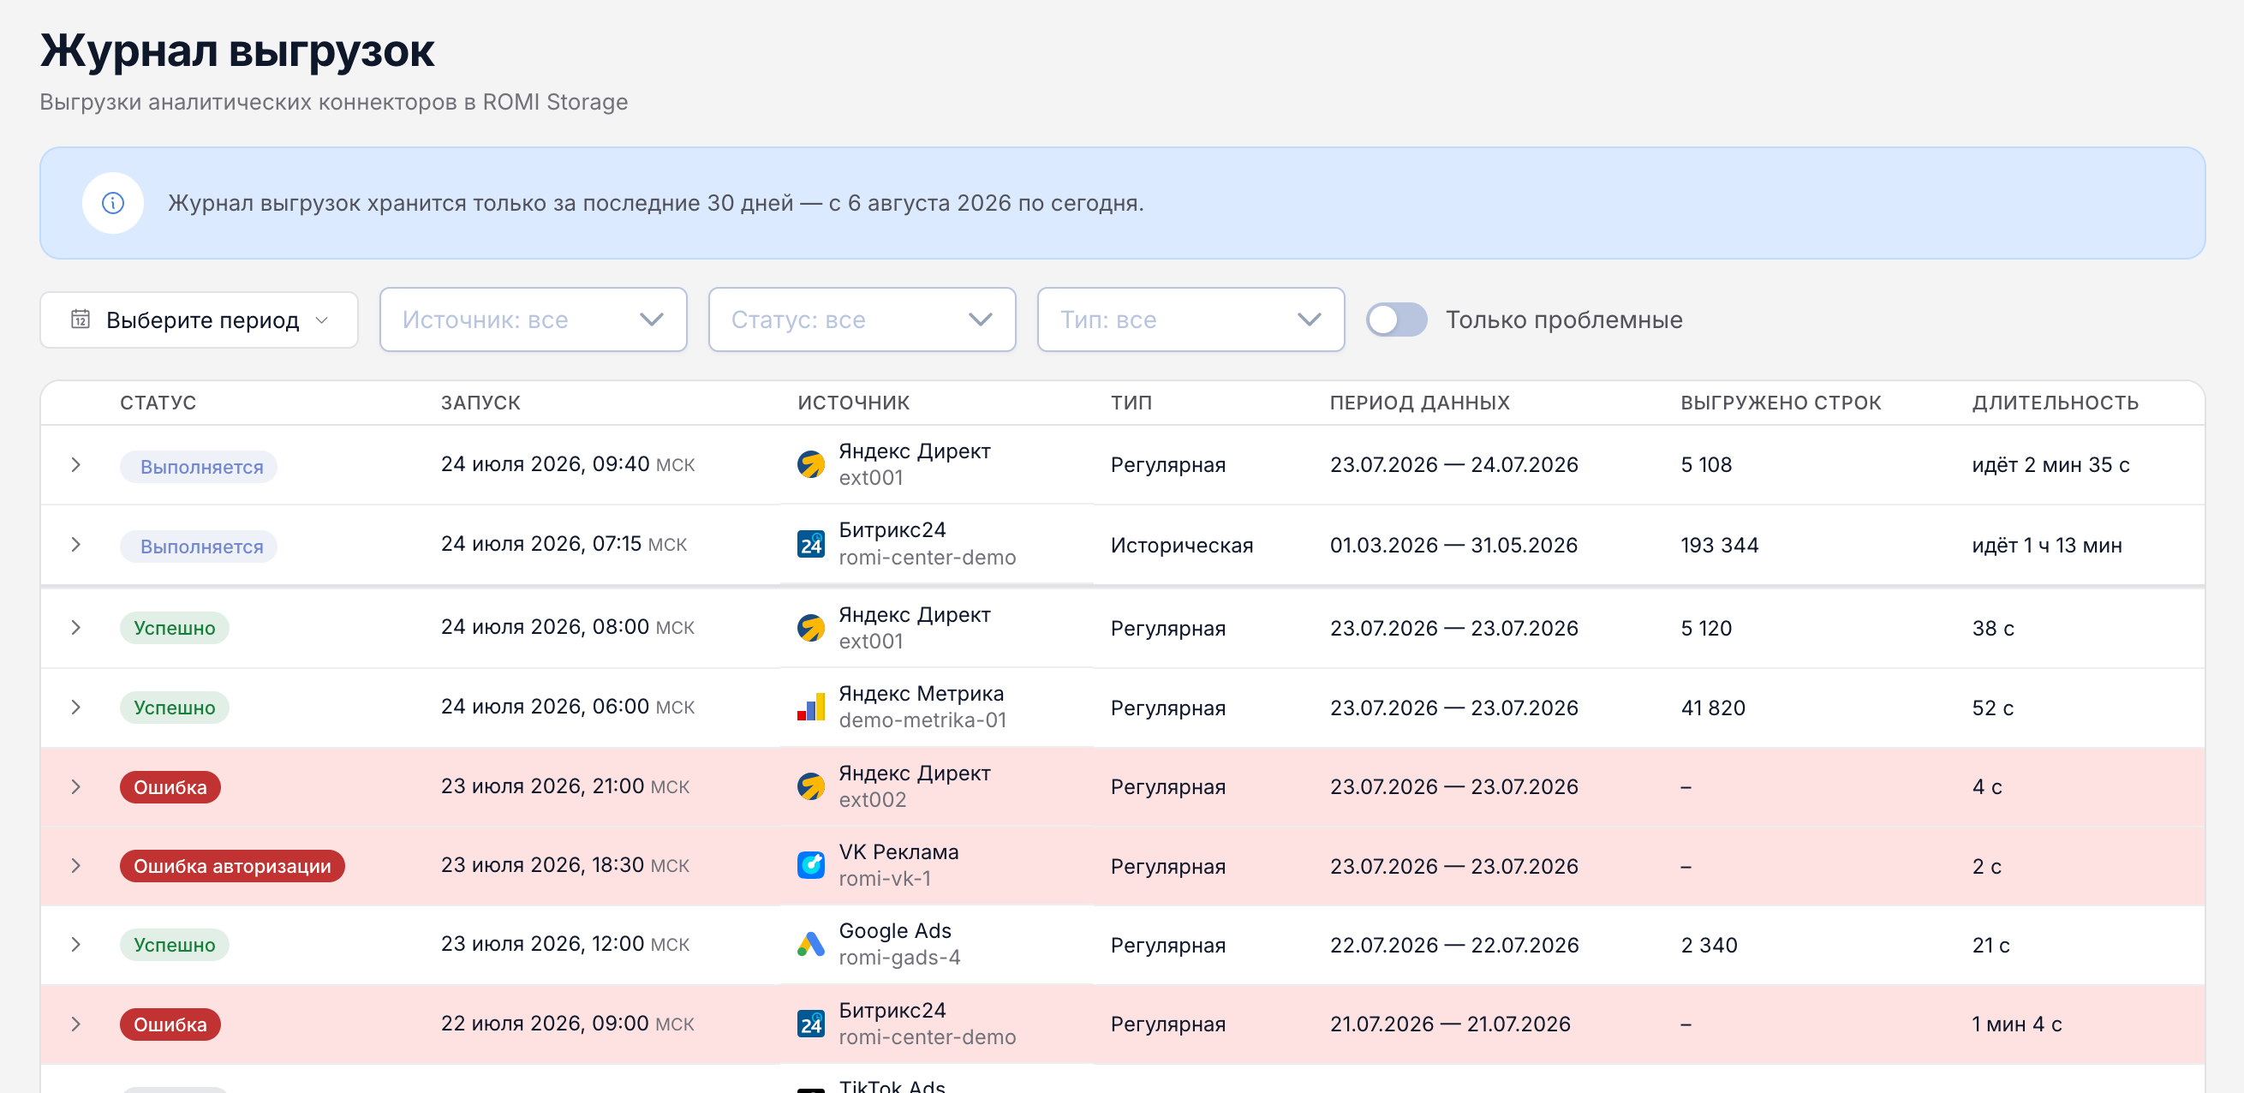Click the Ошибка badge for ext002 row
Image resolution: width=2244 pixels, height=1093 pixels.
pyautogui.click(x=170, y=787)
